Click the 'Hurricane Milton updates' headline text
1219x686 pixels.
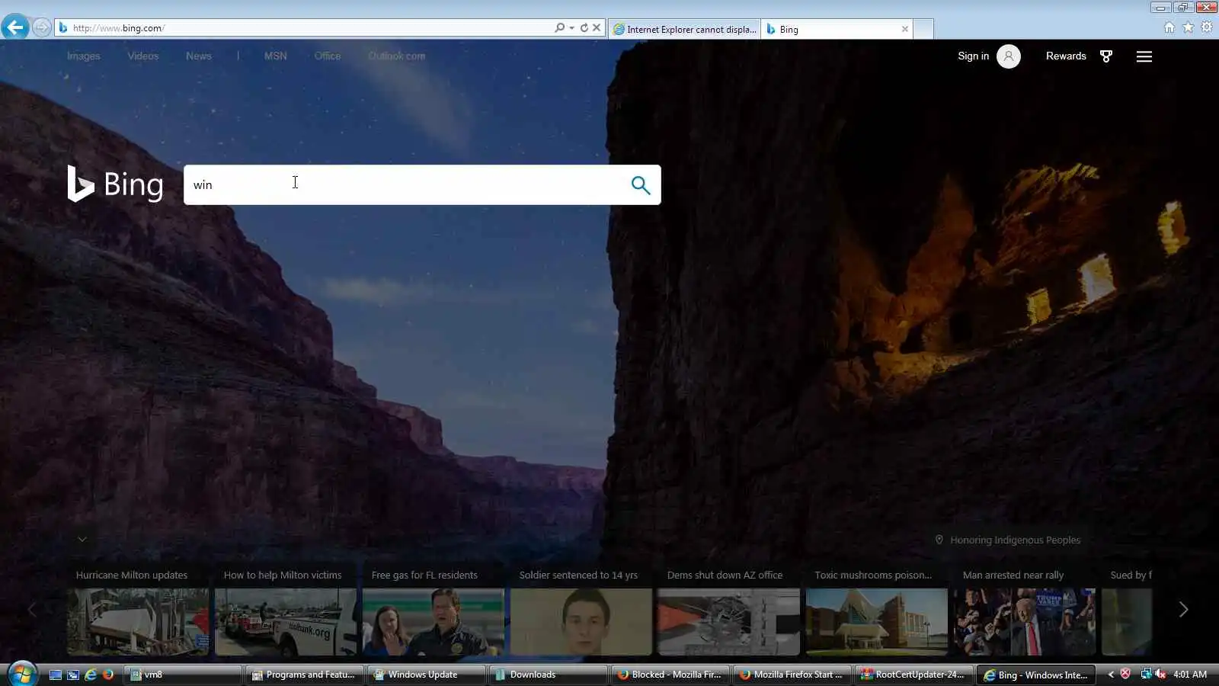pos(132,575)
